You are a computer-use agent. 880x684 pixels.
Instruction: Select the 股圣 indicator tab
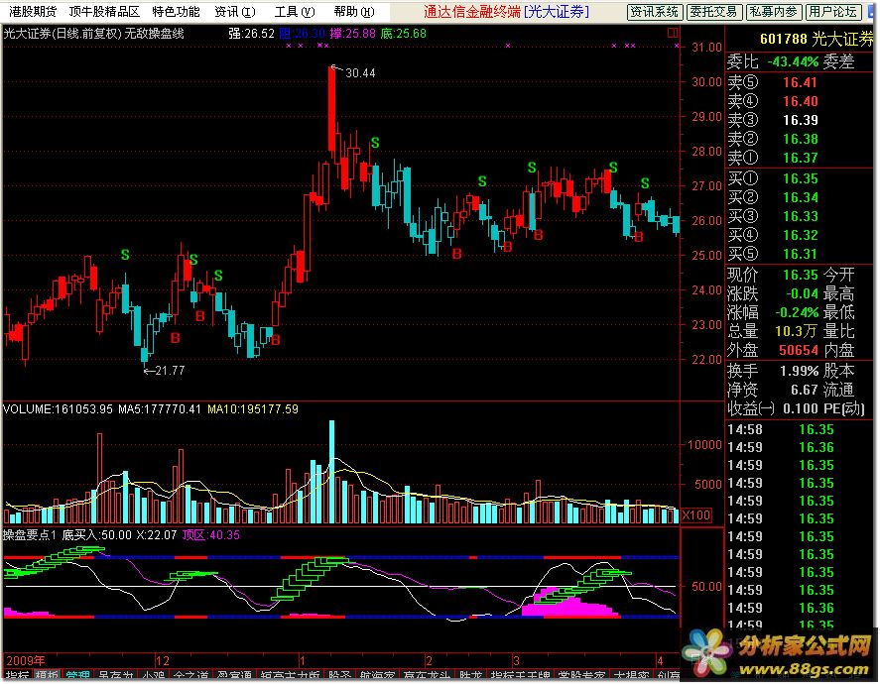click(x=339, y=676)
